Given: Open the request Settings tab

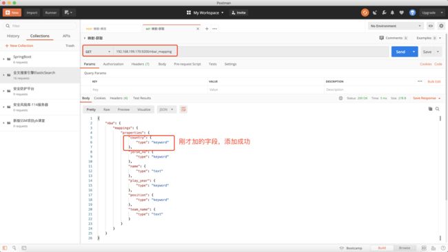Looking at the screenshot, I should click(230, 64).
